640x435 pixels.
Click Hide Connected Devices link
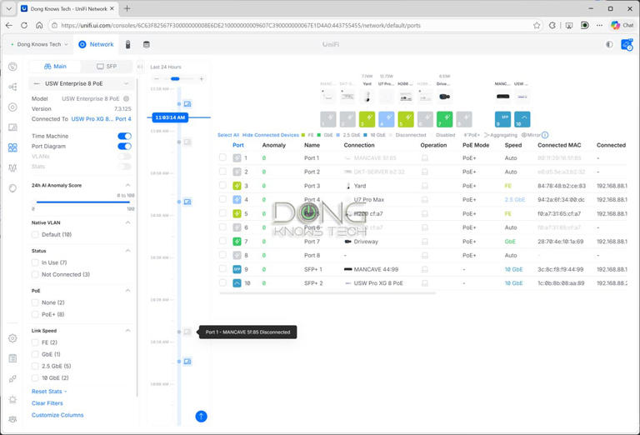point(271,135)
